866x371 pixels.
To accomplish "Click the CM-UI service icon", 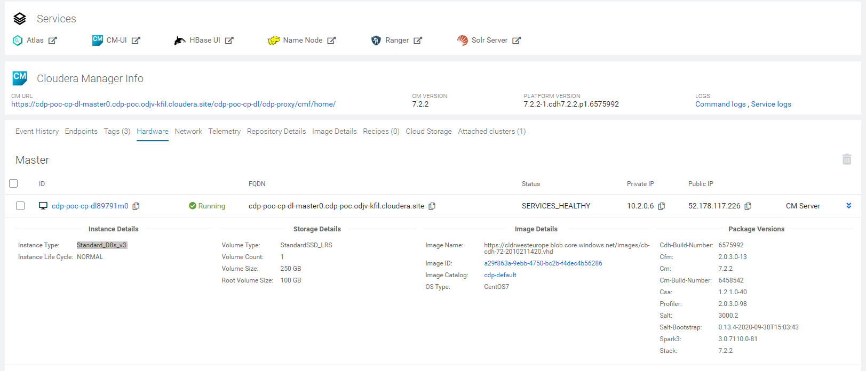I will coord(98,41).
